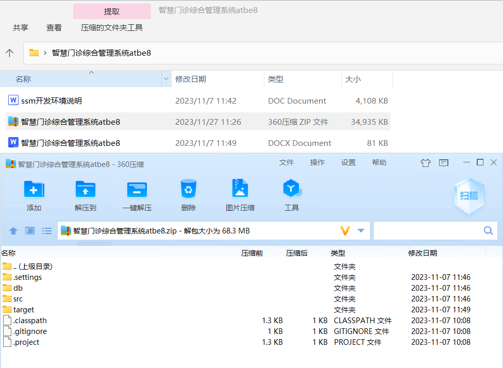Expand the path history dropdown arrow

(361, 231)
